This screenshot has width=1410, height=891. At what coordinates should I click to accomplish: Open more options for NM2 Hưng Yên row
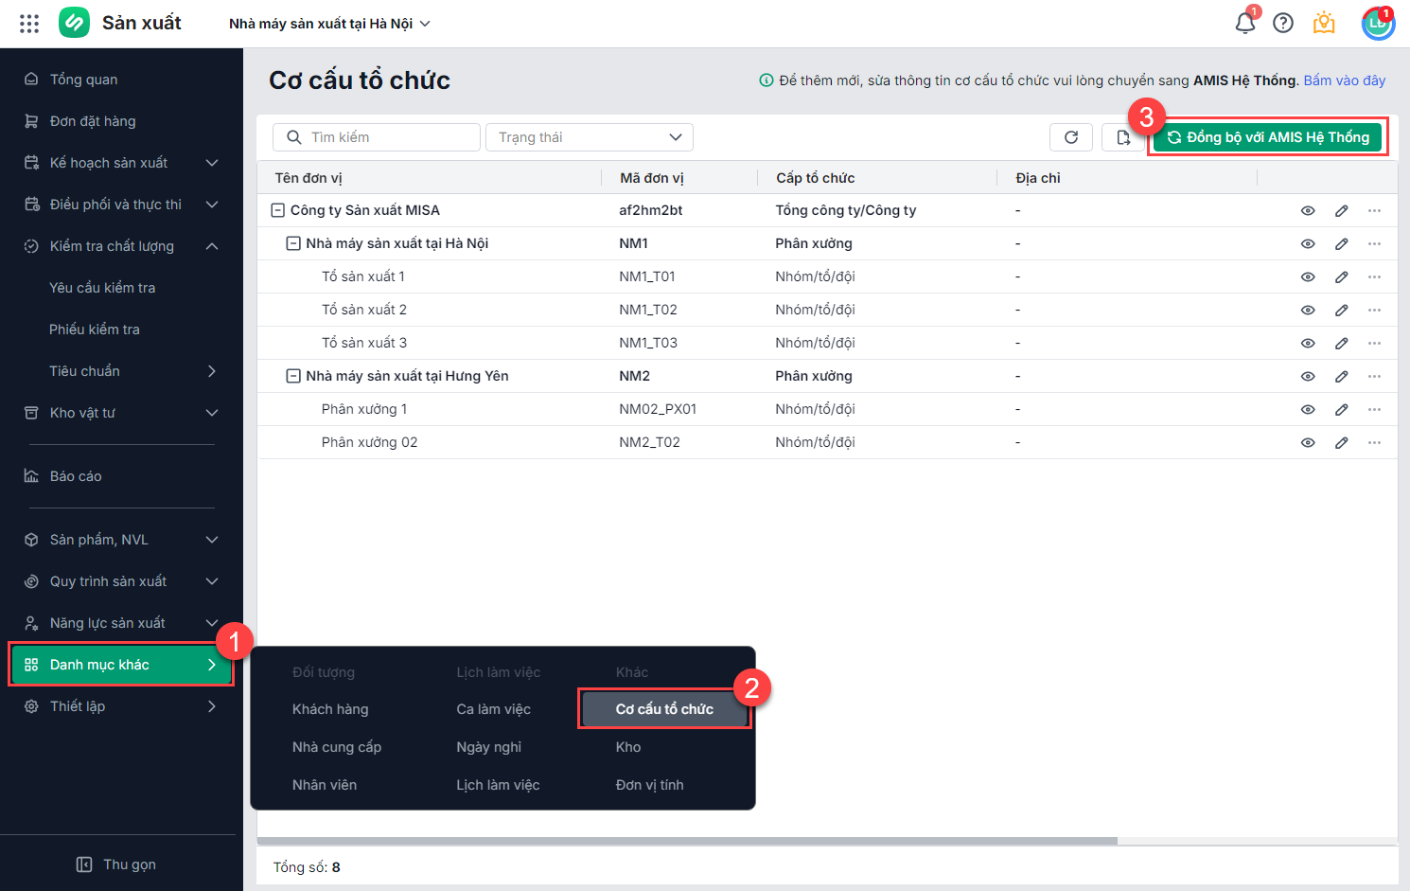coord(1375,377)
